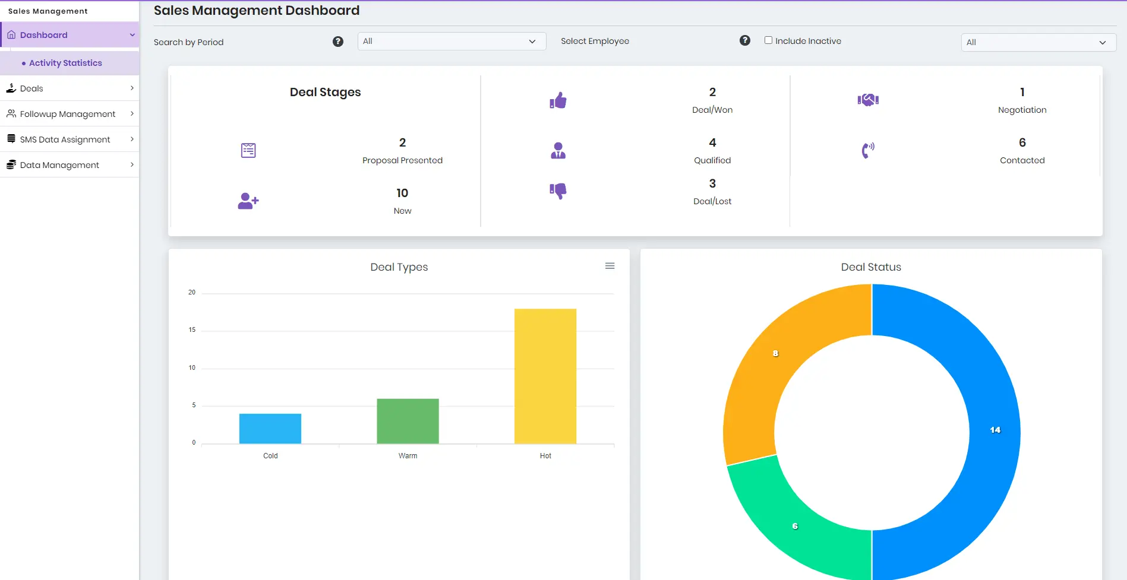1127x580 pixels.
Task: Click the Negotiation handshake icon
Action: [867, 100]
